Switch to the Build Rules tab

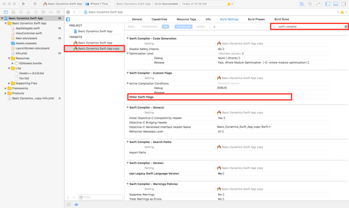281,19
